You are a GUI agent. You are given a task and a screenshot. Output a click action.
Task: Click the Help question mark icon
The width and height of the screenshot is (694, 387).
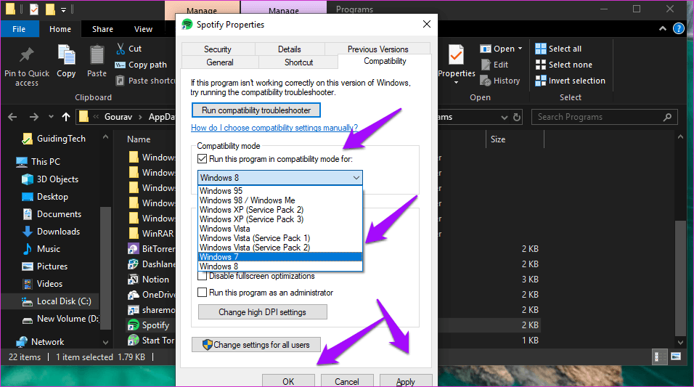678,29
